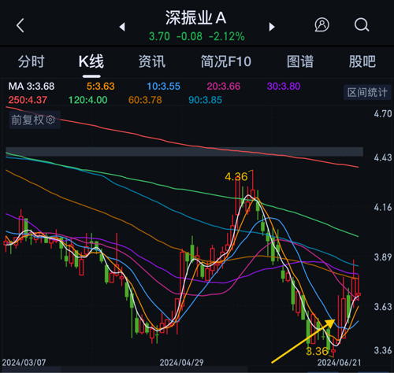Tap the current price 3.70
Image resolution: width=394 pixels, height=373 pixels.
point(159,36)
